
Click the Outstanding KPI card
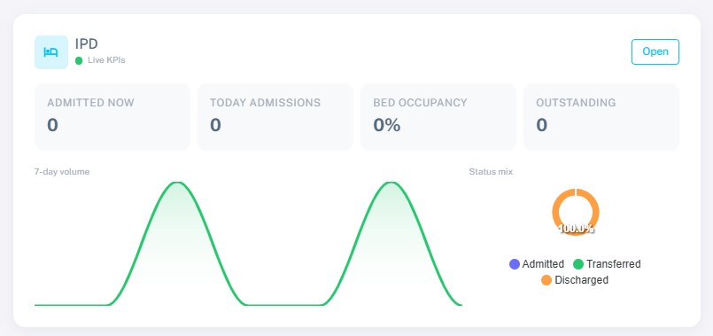(x=601, y=116)
